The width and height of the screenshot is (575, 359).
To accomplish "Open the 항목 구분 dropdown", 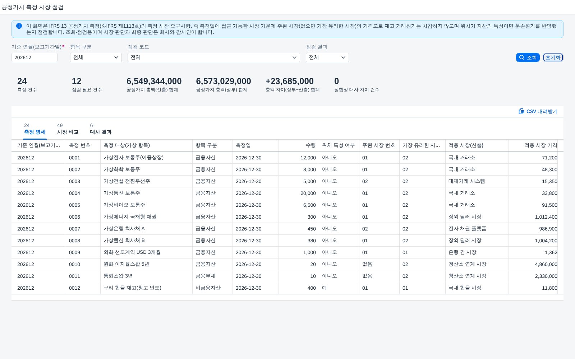I will click(x=96, y=57).
